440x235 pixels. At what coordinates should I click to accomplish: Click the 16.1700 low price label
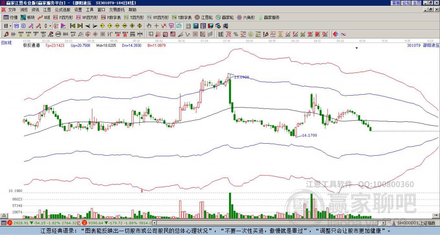(309, 135)
